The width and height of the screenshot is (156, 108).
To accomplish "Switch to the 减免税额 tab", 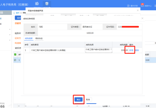I will coord(29,38).
